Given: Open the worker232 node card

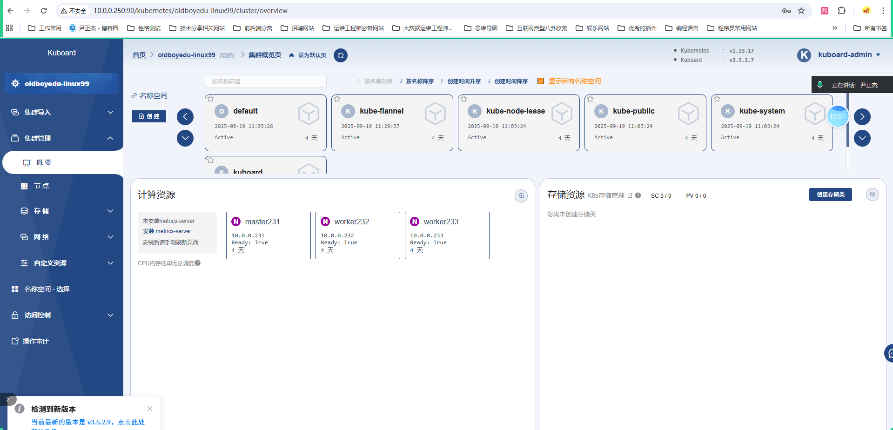Looking at the screenshot, I should tap(358, 235).
